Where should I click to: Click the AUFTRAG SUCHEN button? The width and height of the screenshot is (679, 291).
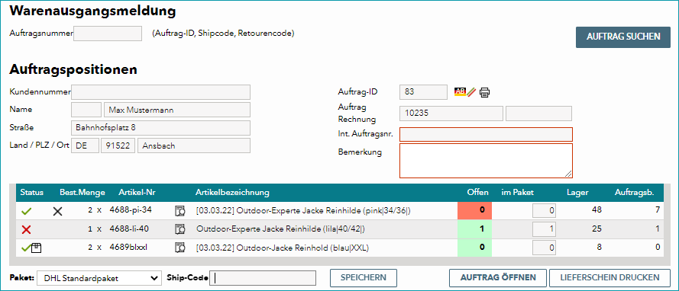tap(623, 37)
